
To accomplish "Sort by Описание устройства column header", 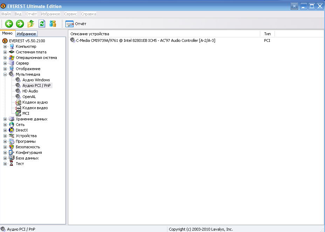I will point(164,34).
